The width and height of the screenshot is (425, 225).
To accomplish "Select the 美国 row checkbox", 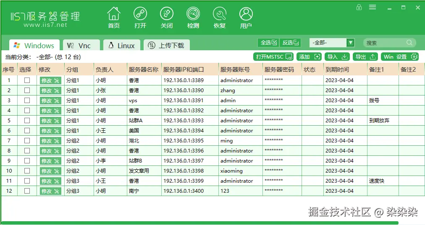I will click(x=27, y=131).
